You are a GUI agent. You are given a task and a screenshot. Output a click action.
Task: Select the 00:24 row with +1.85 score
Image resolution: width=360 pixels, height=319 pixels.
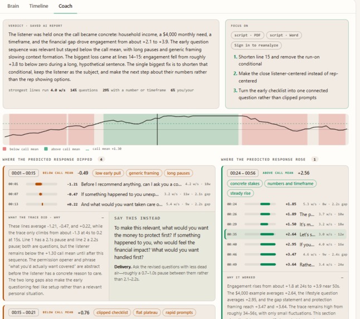pos(286,204)
